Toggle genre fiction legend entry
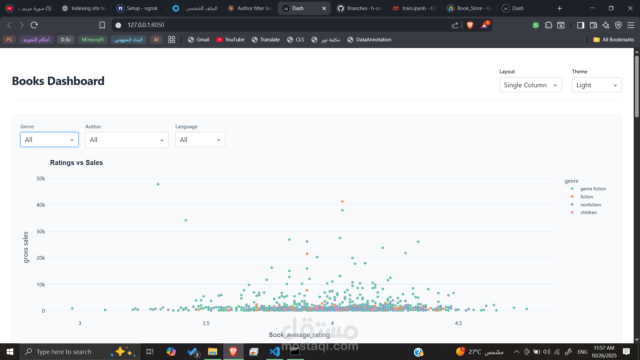This screenshot has height=360, width=640. click(593, 189)
